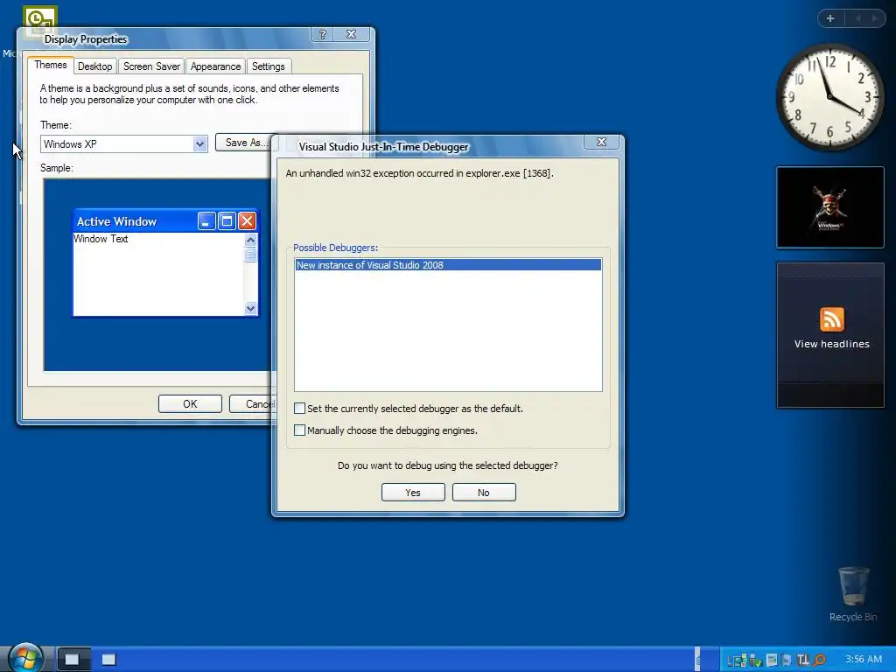Check Manually choose the debugging engines
The width and height of the screenshot is (896, 672).
pos(299,430)
